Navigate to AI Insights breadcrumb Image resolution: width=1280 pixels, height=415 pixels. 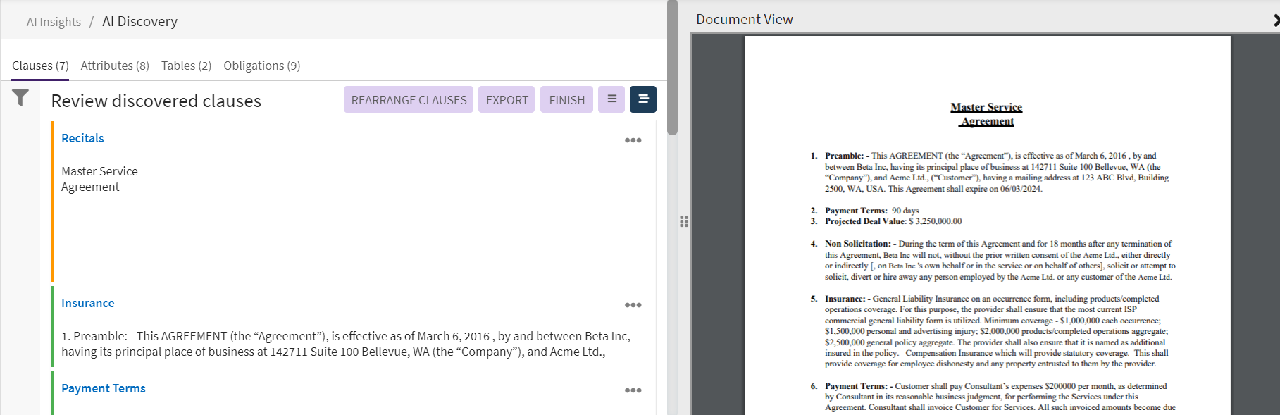[54, 22]
